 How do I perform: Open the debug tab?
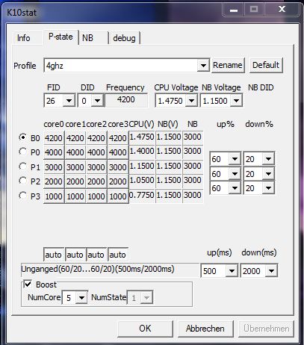(124, 38)
